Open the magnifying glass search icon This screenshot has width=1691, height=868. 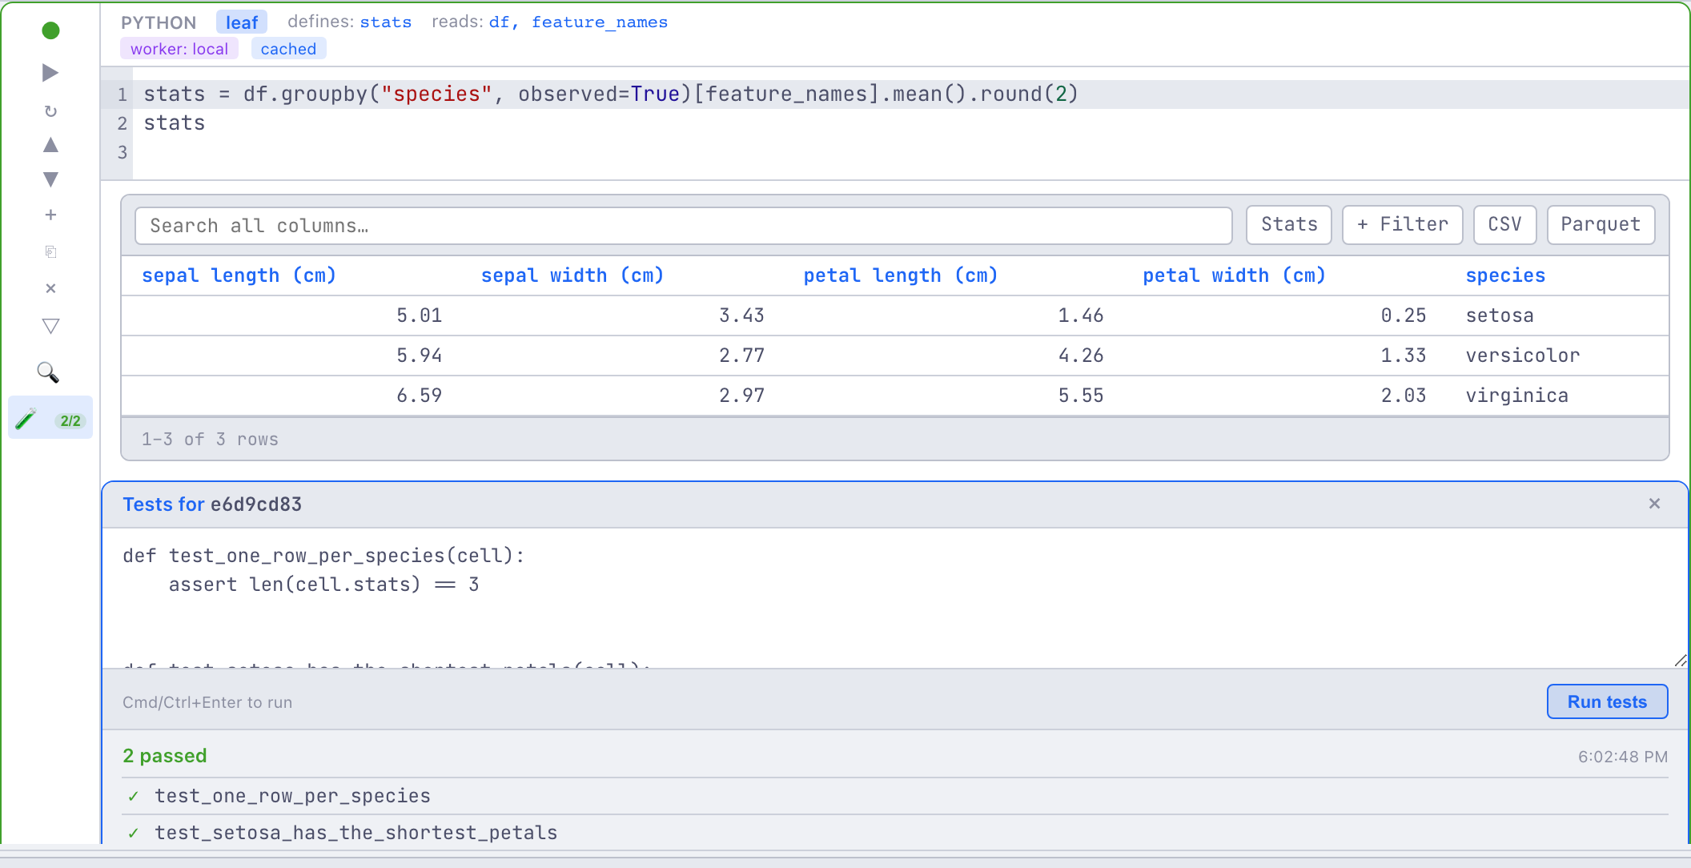pos(48,372)
